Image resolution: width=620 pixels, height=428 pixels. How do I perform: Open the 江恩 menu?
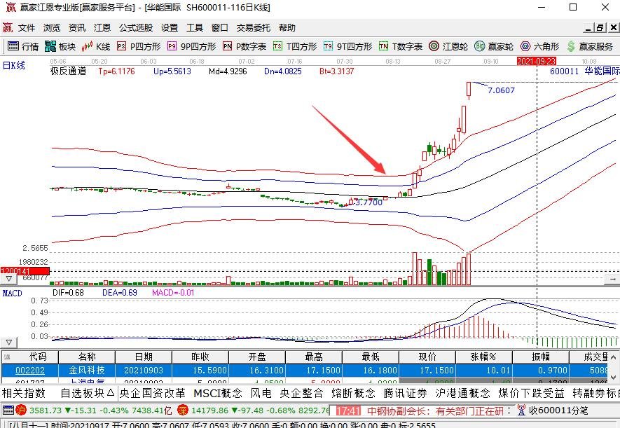click(x=102, y=27)
